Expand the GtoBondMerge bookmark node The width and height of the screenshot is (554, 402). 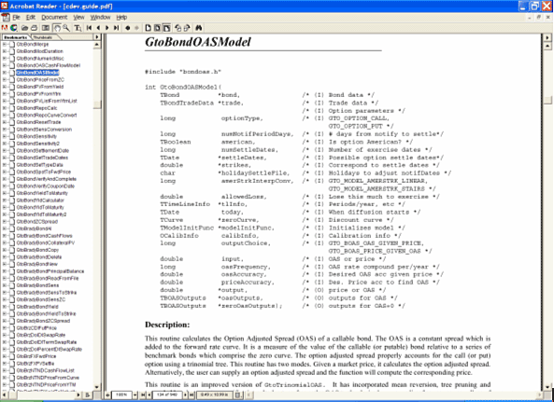[5, 45]
